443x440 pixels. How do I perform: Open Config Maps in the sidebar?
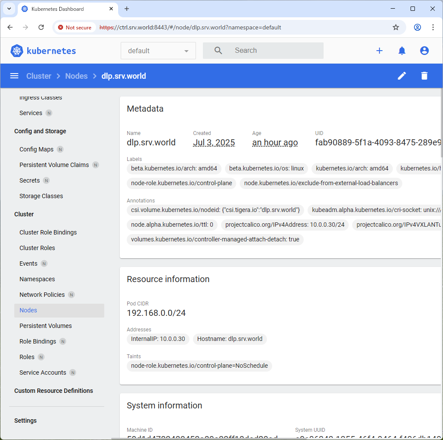[36, 149]
